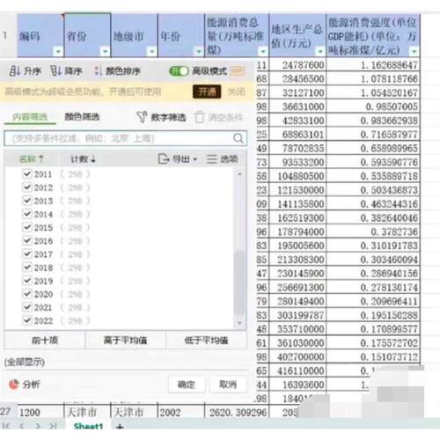Open 能源消费强度 column filter dropdown
Image resolution: width=440 pixels, height=440 pixels.
(x=414, y=52)
